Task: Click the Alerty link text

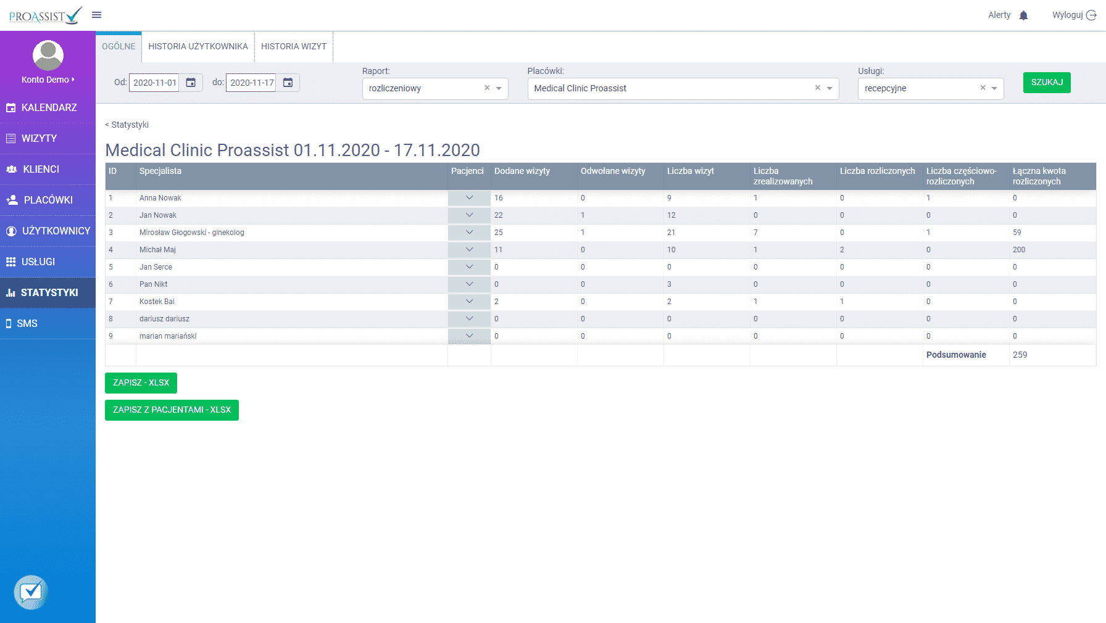Action: point(999,15)
